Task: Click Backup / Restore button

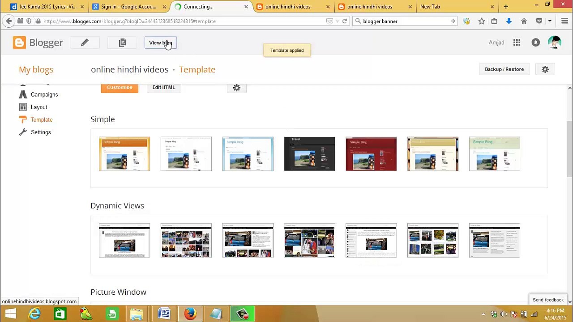Action: (504, 69)
